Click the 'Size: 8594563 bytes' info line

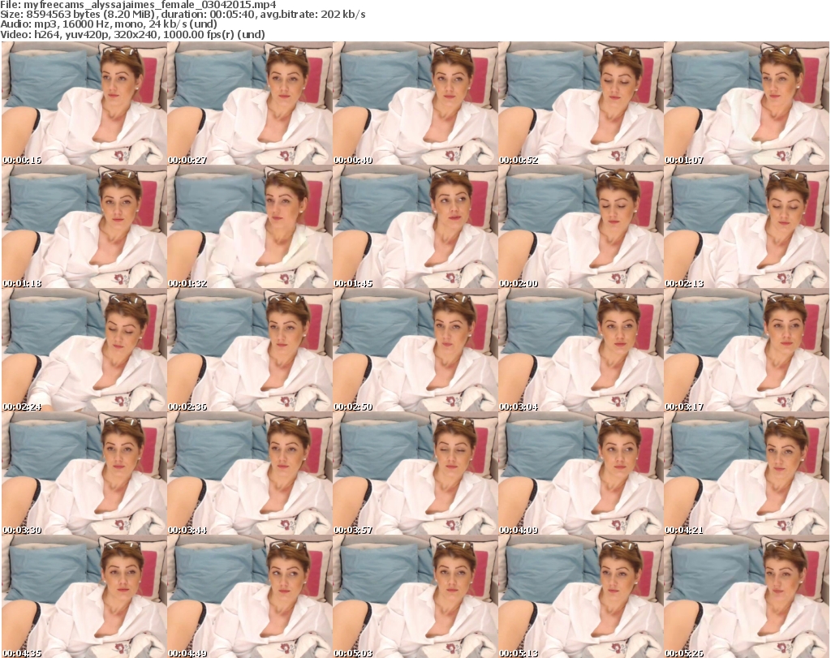pyautogui.click(x=183, y=15)
